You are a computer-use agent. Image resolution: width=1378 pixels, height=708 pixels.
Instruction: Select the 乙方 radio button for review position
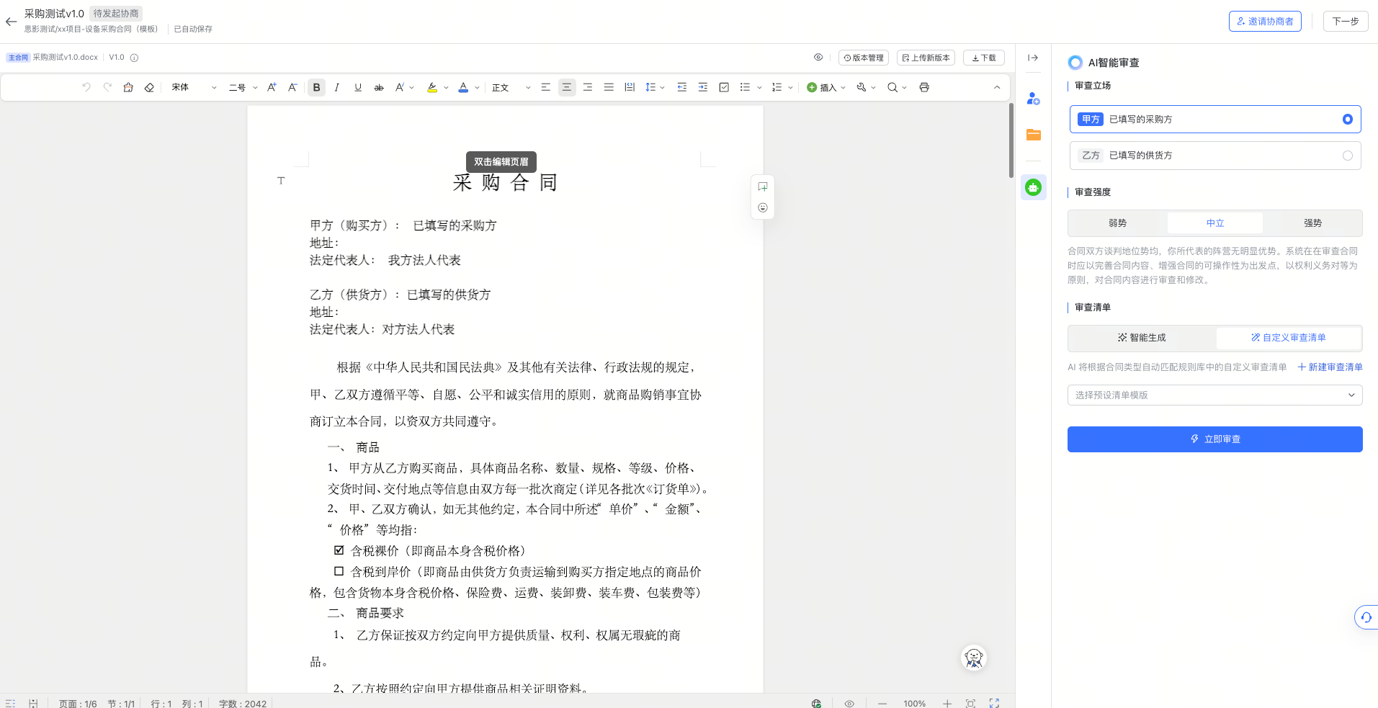[x=1346, y=155]
